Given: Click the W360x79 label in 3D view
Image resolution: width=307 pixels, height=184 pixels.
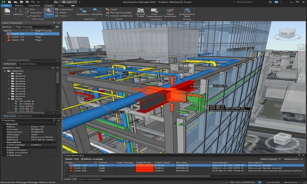Looking at the screenshot, I should pos(220,86).
